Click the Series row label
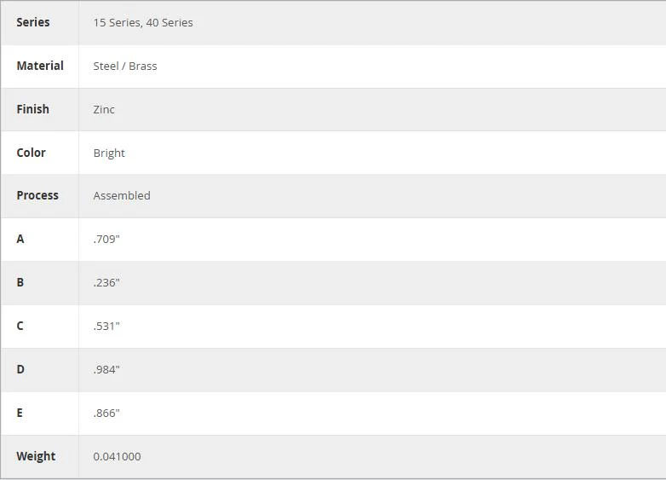The height and width of the screenshot is (480, 666). click(x=33, y=22)
